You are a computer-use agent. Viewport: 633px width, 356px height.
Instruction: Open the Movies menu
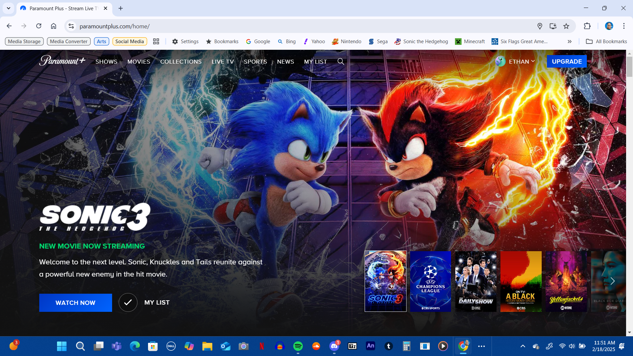(139, 62)
